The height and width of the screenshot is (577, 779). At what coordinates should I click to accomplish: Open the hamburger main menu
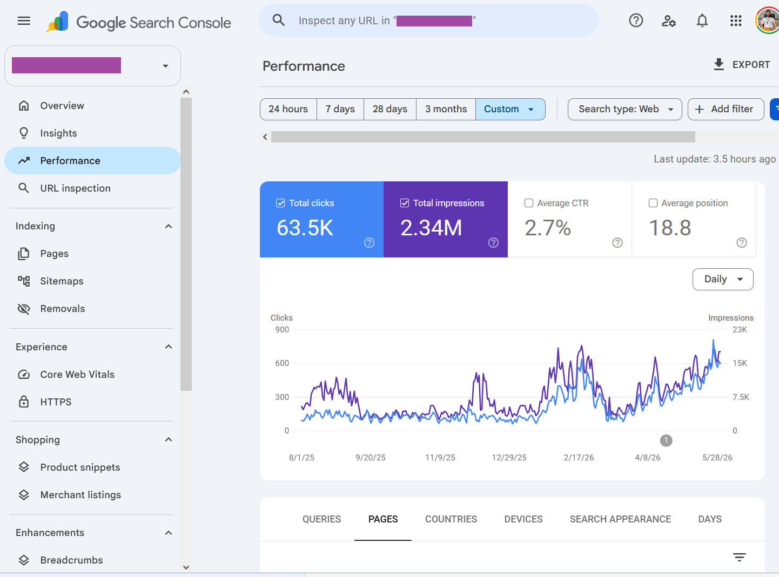tap(24, 21)
